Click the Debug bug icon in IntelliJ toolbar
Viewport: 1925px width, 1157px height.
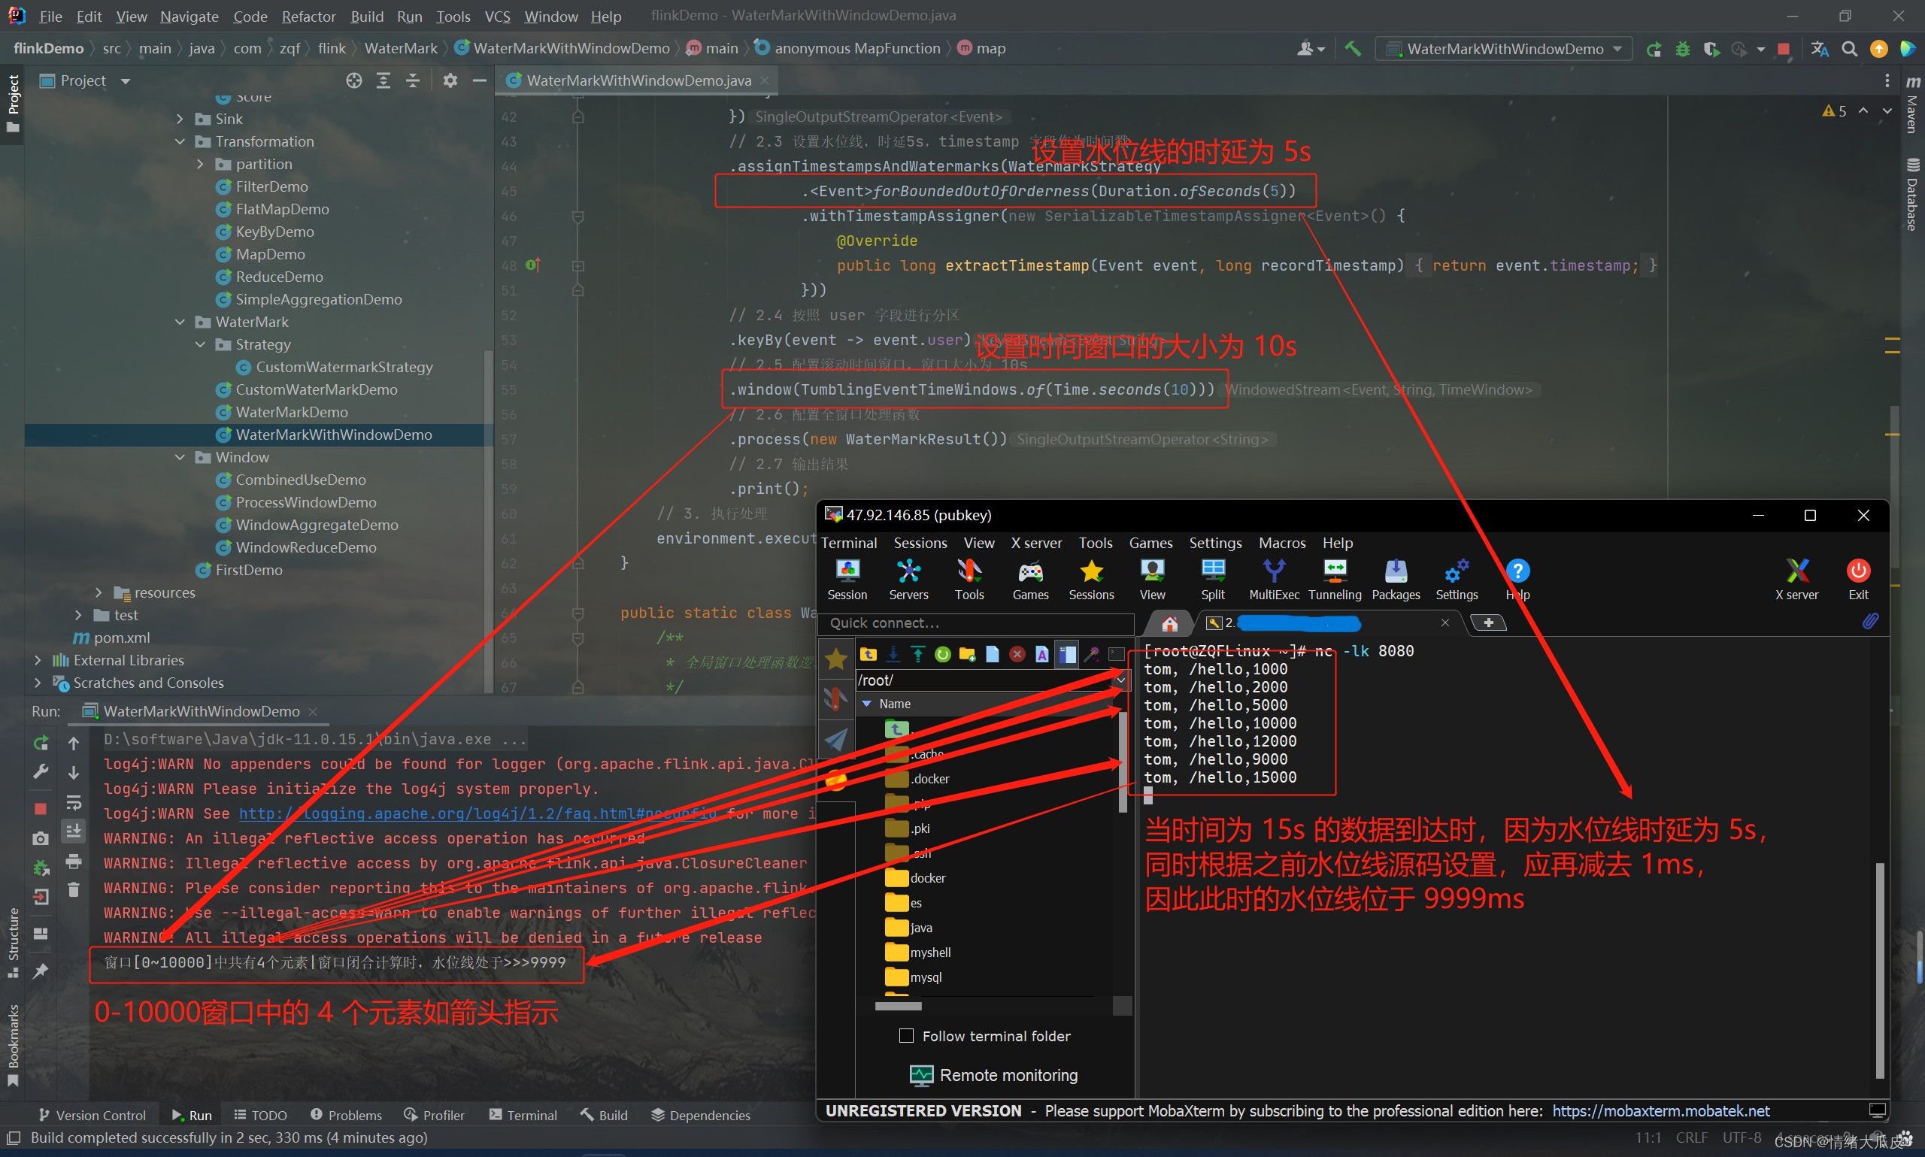pos(1682,48)
